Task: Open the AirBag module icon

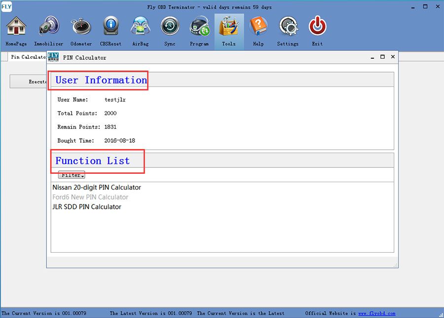Action: click(140, 27)
